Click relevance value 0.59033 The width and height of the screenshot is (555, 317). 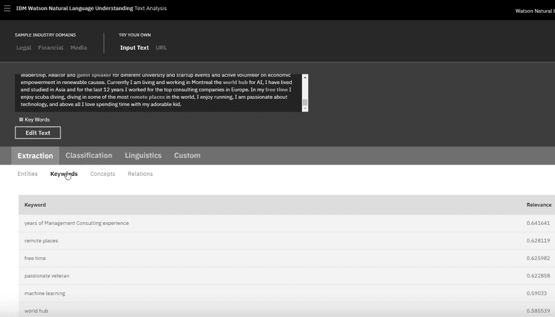coord(537,293)
